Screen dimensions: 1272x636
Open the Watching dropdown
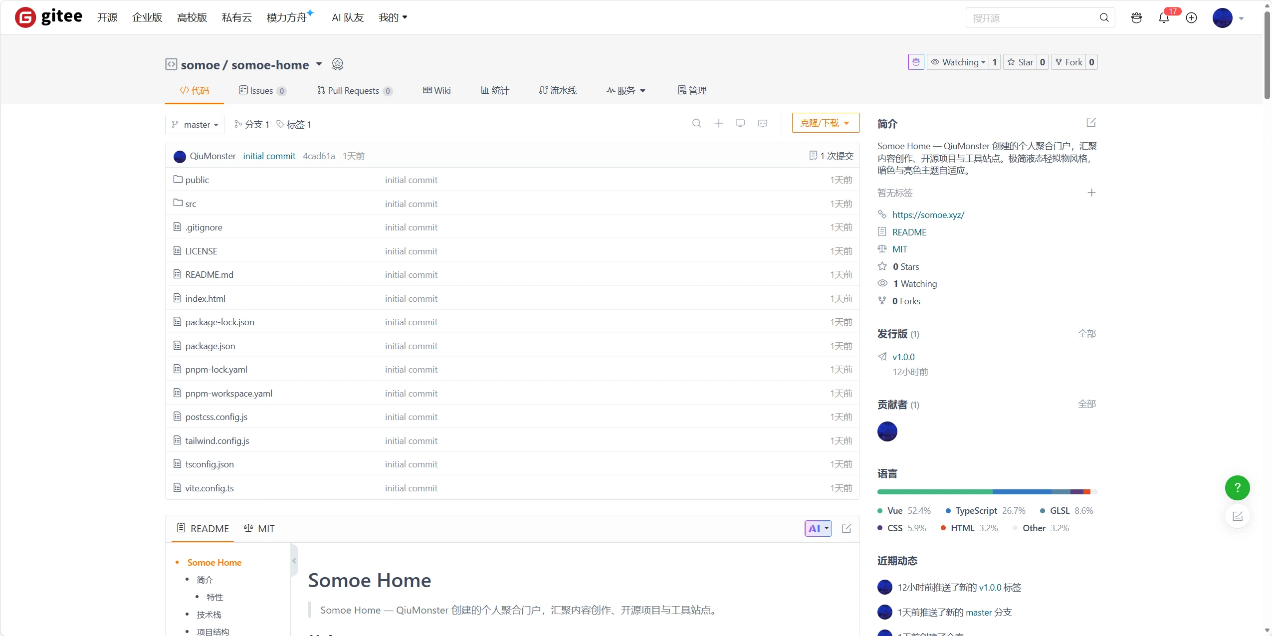958,62
